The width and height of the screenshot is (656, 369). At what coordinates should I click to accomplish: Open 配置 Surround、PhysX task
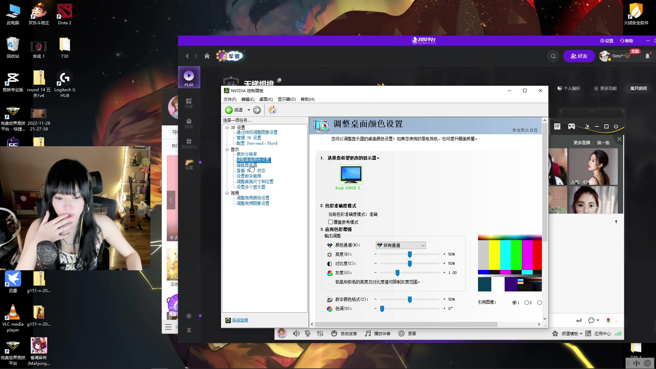(x=257, y=143)
